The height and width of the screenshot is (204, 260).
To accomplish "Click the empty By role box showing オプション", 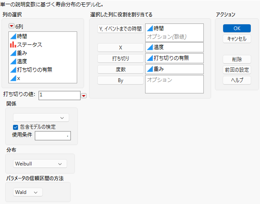I will click(x=174, y=84).
